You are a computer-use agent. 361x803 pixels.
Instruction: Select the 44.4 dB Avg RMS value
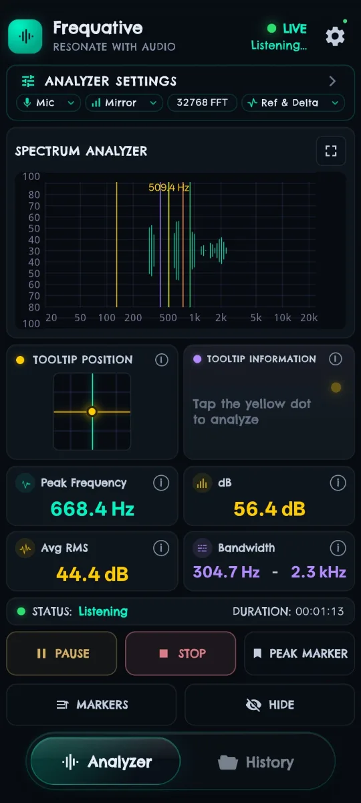[92, 573]
